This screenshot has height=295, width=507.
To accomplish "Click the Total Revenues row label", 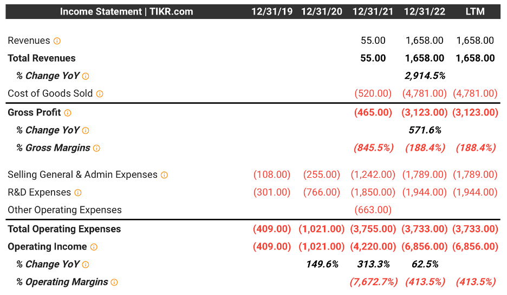I will (x=42, y=58).
